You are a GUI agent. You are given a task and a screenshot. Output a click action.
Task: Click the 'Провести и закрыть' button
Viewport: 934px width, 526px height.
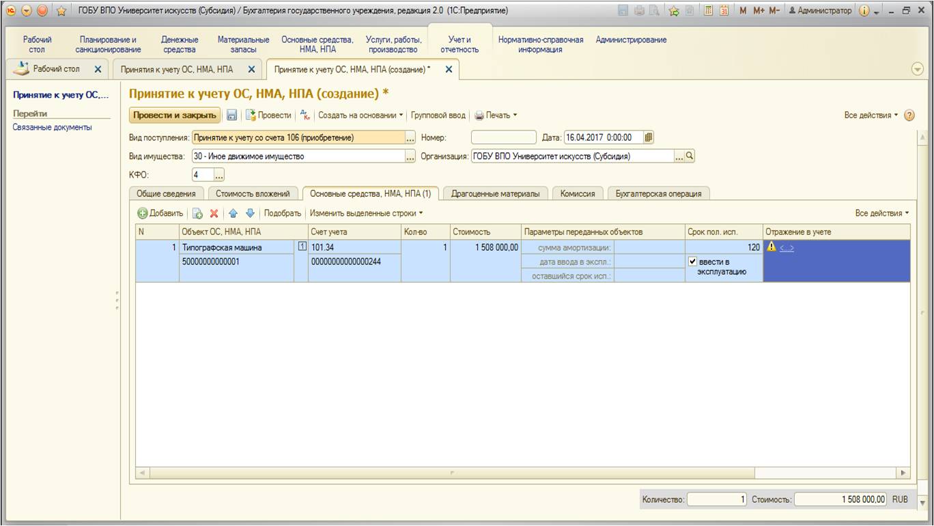[175, 115]
